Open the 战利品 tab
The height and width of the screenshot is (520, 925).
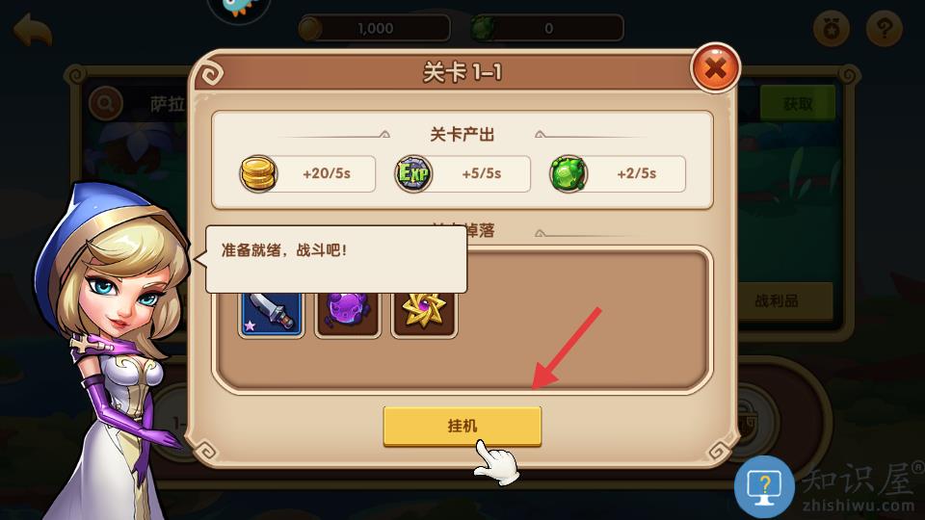(x=777, y=301)
